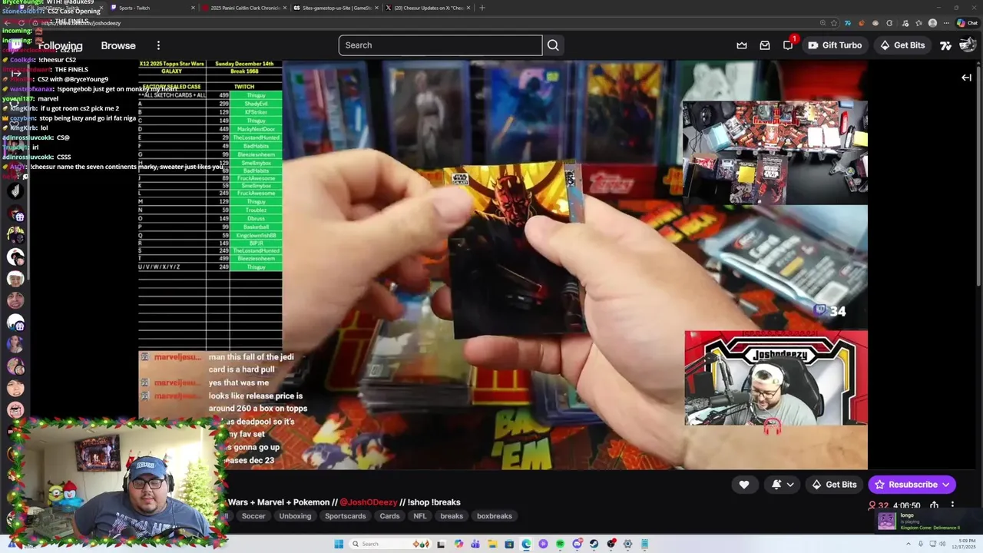Select the Unboxing tag

click(295, 516)
